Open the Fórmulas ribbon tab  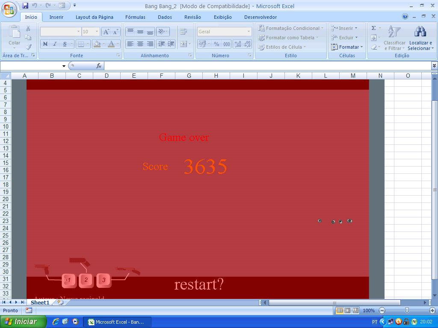pos(135,17)
